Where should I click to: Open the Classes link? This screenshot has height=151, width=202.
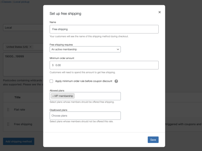click(x=7, y=2)
